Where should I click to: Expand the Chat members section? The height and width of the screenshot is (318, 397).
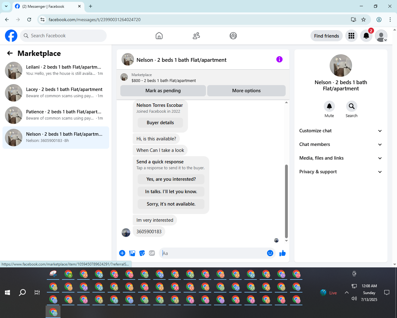click(341, 144)
